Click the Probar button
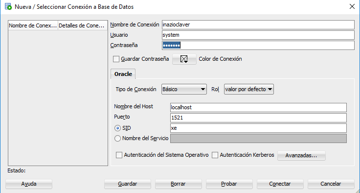Image resolution: width=360 pixels, height=193 pixels. [x=229, y=184]
